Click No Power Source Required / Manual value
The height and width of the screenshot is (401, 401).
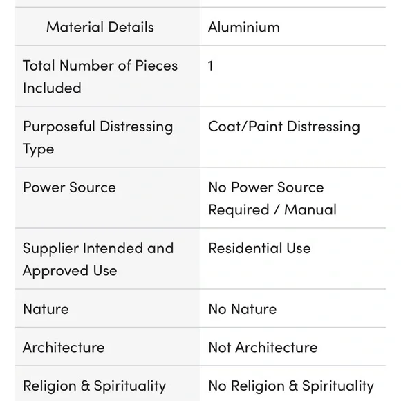272,198
